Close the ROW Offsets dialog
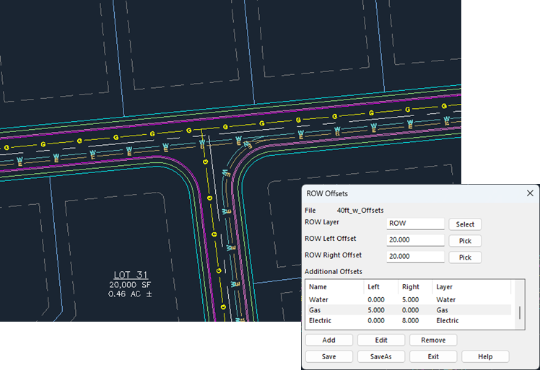This screenshot has width=540, height=370. click(x=530, y=193)
